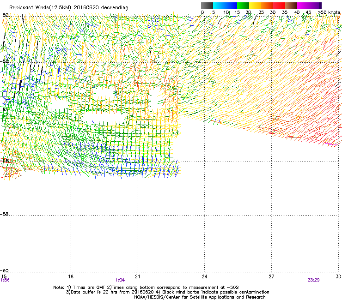The height and width of the screenshot is (300, 342).
Task: Click the longitude label "21"
Action: (x=137, y=276)
